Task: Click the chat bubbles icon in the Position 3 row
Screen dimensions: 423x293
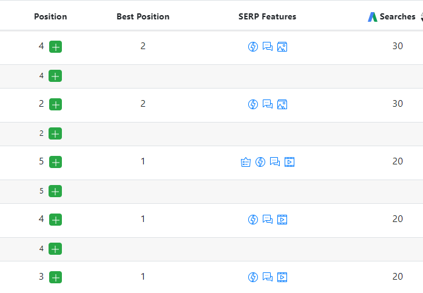Action: point(268,277)
